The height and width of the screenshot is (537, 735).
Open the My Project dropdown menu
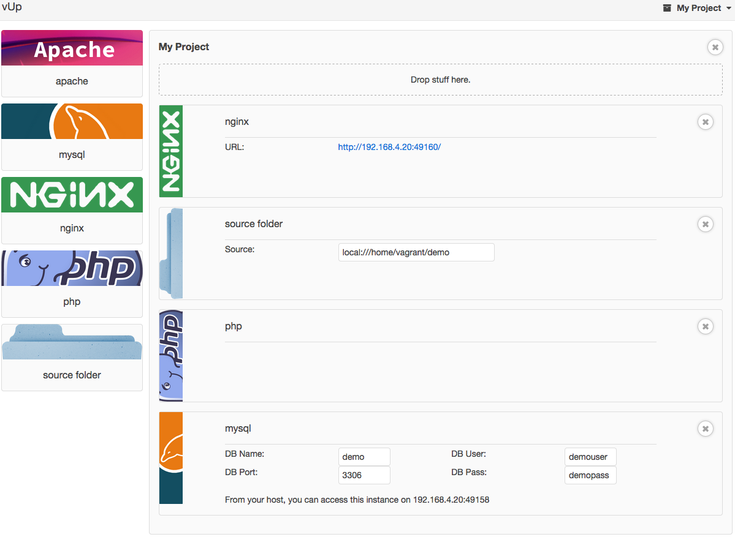698,8
